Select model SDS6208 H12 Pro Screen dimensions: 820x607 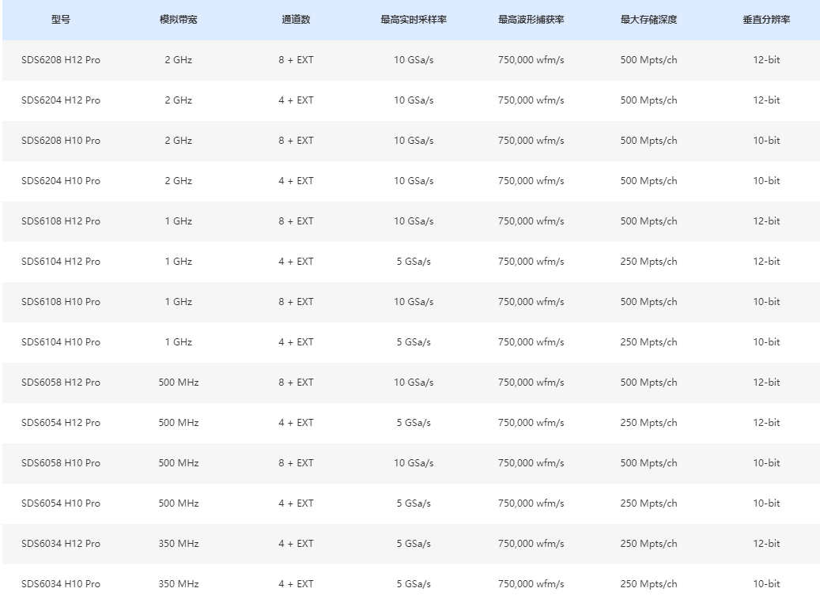pyautogui.click(x=61, y=60)
